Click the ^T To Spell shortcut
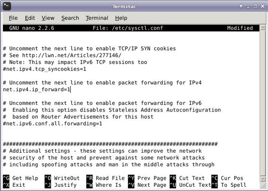 229,185
